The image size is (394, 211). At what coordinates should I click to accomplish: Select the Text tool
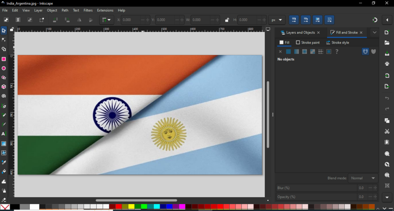4,134
